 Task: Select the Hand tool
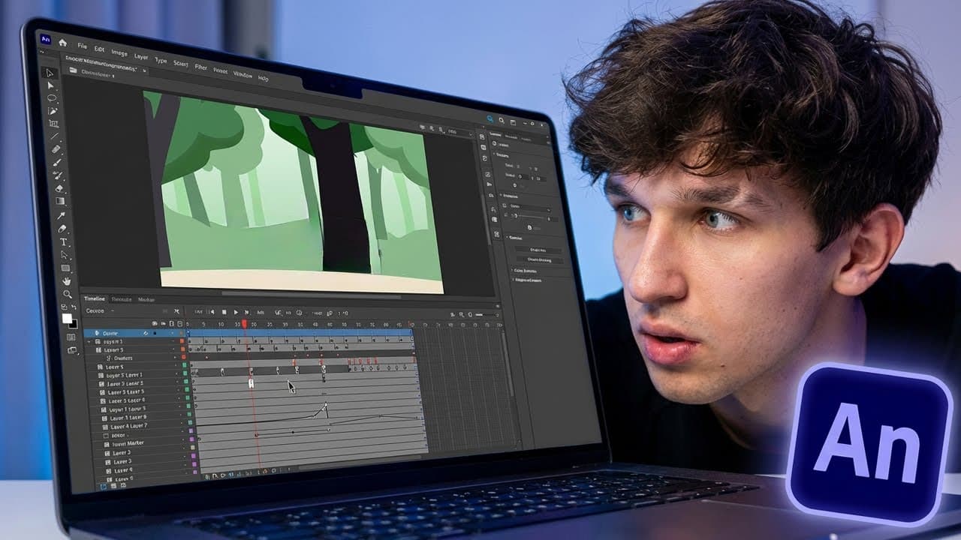click(67, 281)
